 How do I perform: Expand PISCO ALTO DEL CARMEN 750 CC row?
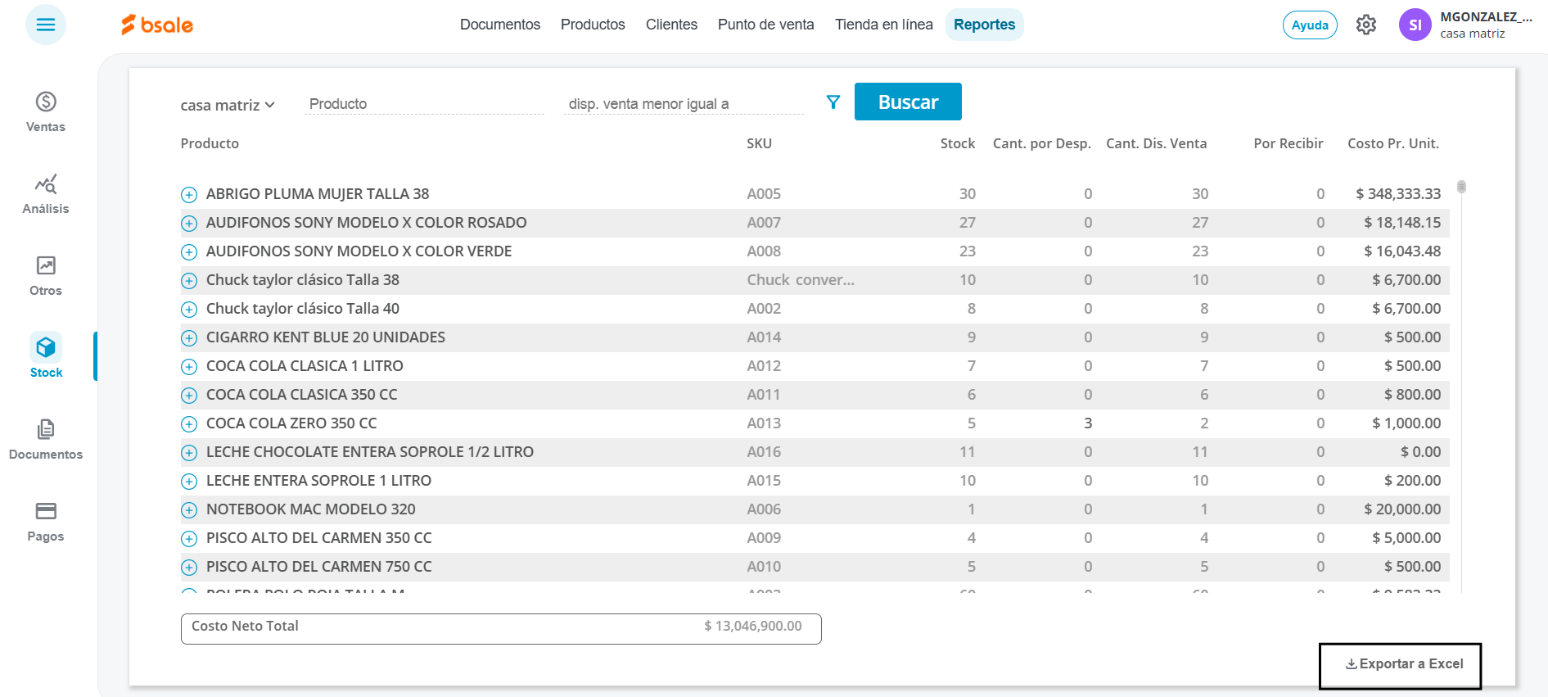[189, 568]
